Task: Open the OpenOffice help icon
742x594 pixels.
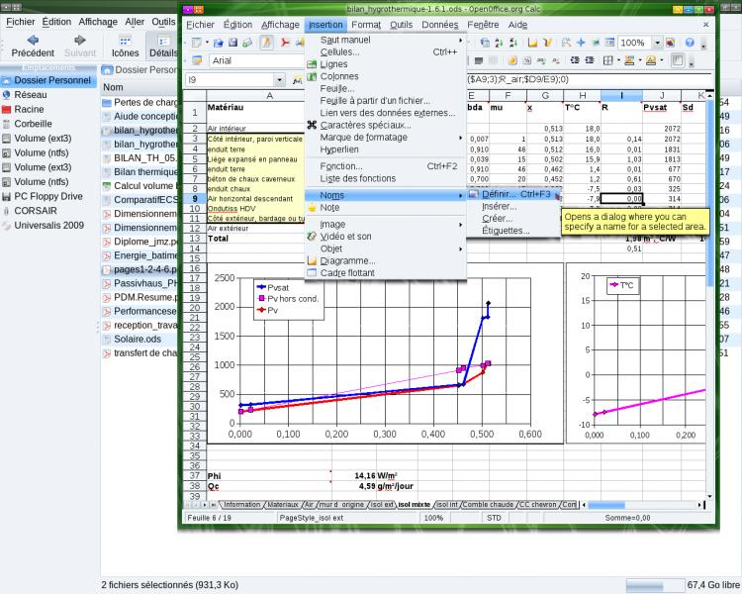Action: coord(688,43)
